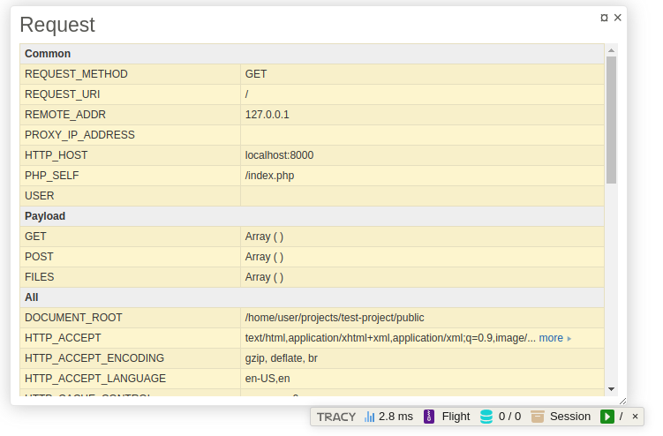Click the Session archive box icon

click(537, 417)
